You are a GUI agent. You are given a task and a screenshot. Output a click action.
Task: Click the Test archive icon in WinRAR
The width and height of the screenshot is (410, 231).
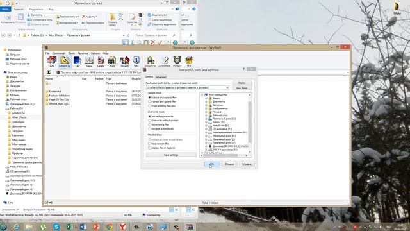click(x=77, y=62)
